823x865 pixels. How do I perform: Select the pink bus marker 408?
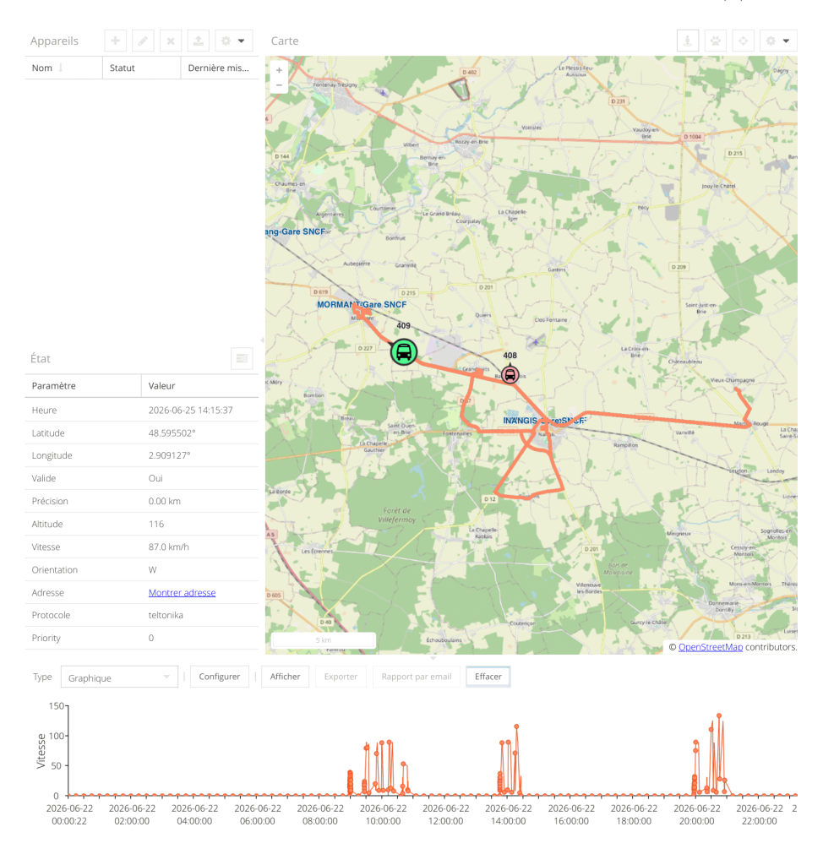510,374
